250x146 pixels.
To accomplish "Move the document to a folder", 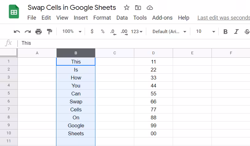I will pos(138,8).
